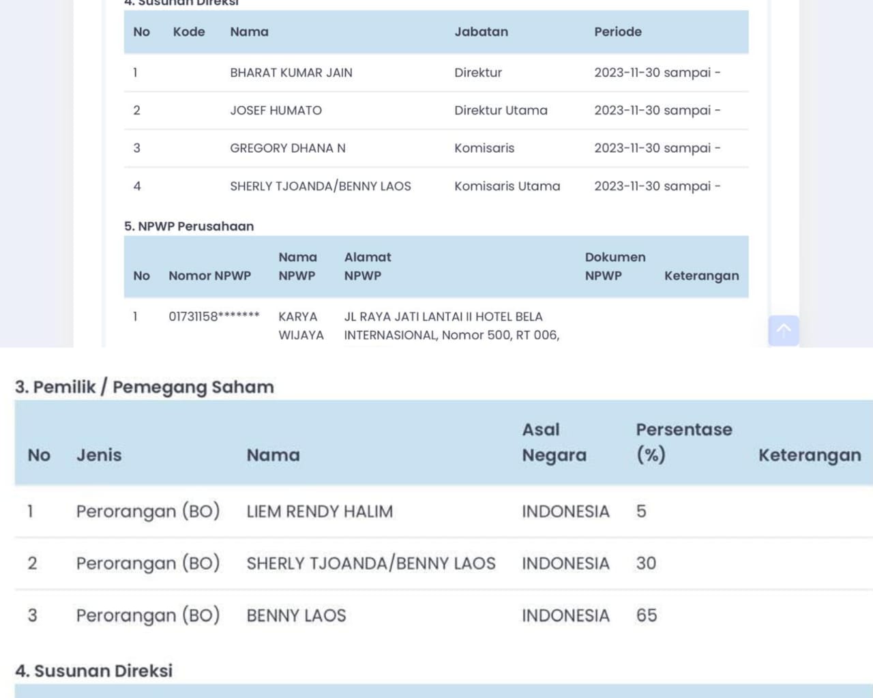Select SHERLY TJOANDA/BENNY LAOS in Direksi table
This screenshot has height=698, width=873.
tap(321, 186)
